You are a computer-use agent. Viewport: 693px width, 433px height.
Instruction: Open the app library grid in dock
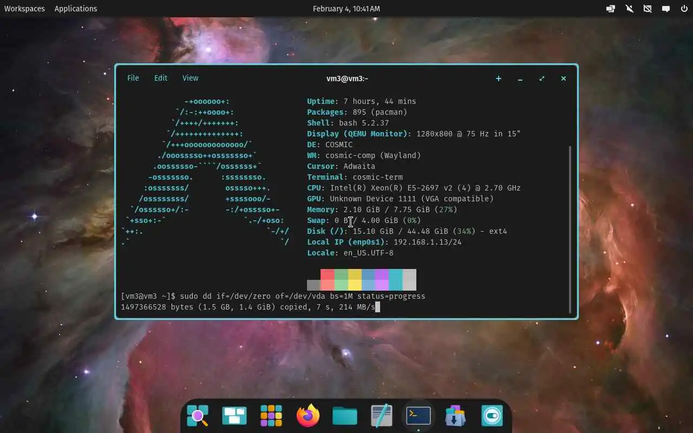271,416
